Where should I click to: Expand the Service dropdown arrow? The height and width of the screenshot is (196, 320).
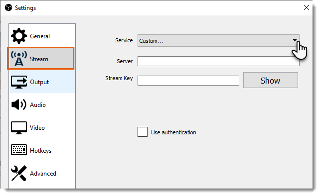tap(295, 40)
